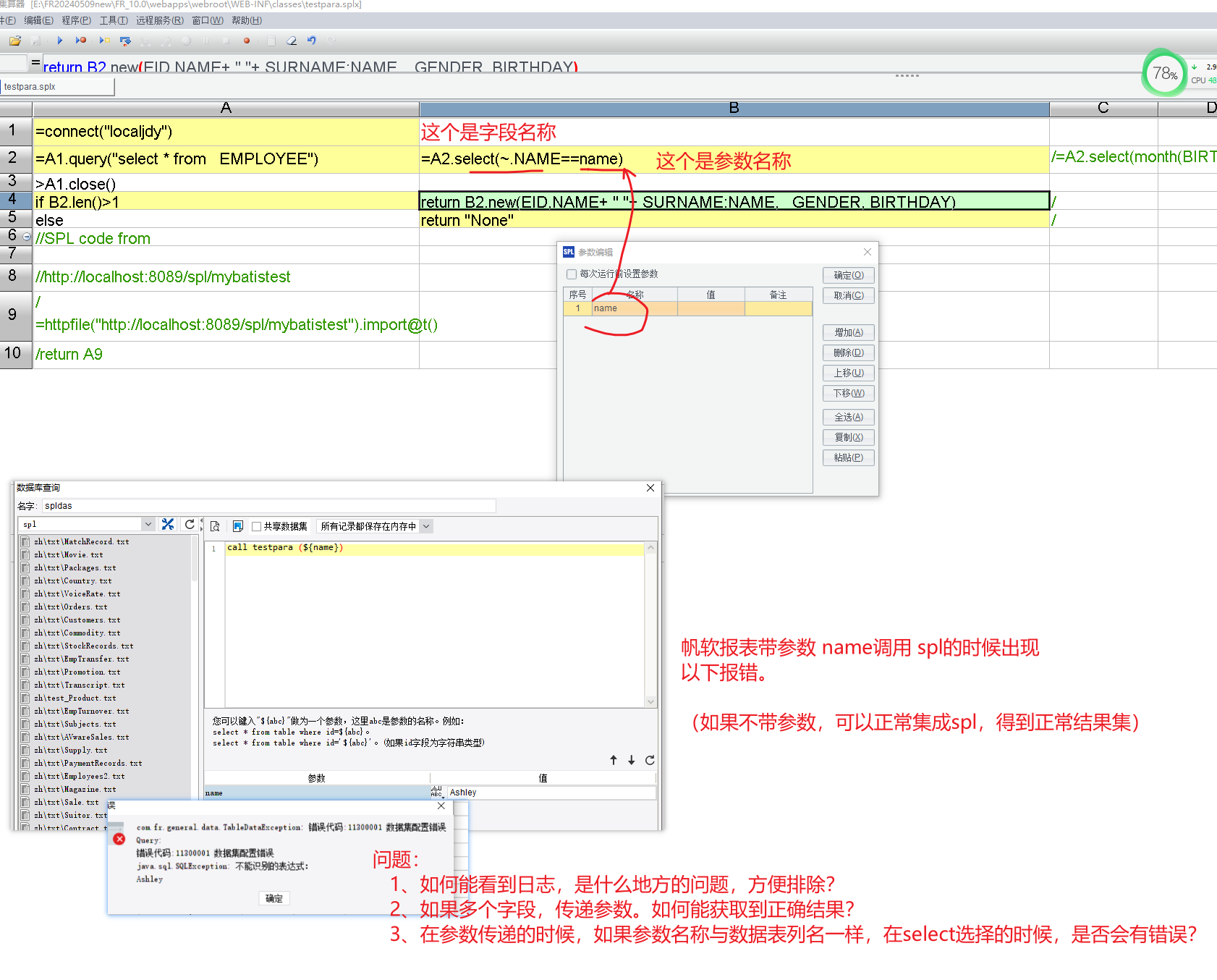Screen dimensions: 1217x980
Task: Expand the spl data connection dropdown
Action: tap(148, 525)
